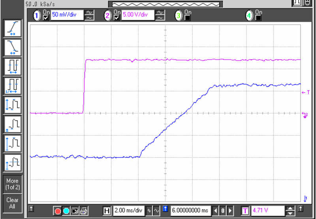Click the 2.00 ms/div timebase field
Screen dimensions: 316x219
[x=129, y=211]
